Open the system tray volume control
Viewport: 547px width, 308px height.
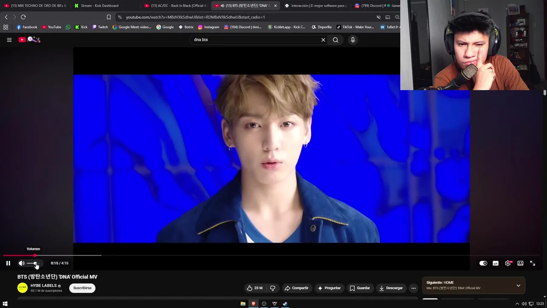point(524,304)
